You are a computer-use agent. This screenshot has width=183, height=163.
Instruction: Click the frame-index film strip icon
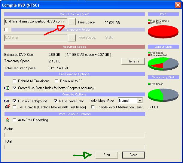point(7,88)
